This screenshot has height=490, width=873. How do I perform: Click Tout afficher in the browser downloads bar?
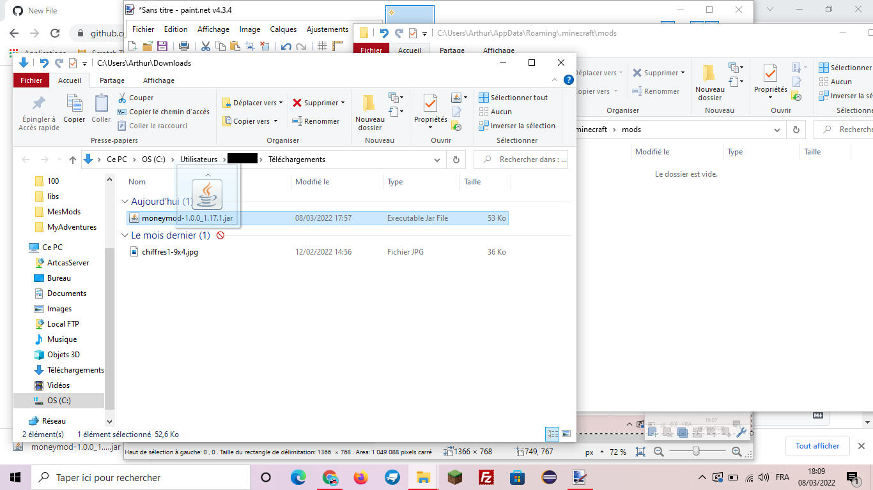pyautogui.click(x=817, y=446)
